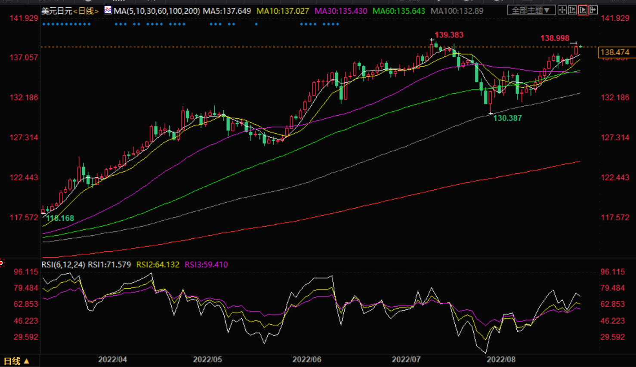Click the MA indicator chart icon
This screenshot has height=367, width=636.
tap(108, 10)
